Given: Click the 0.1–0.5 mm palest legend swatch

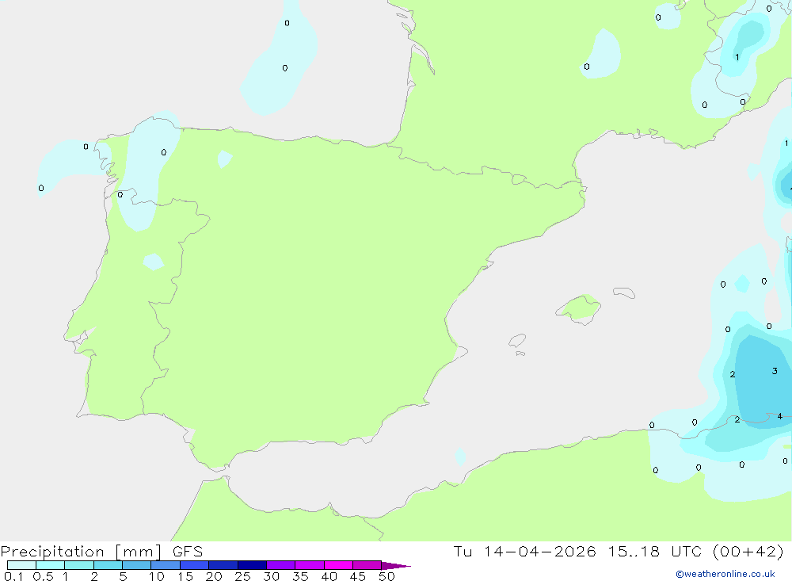Looking at the screenshot, I should point(21,565).
